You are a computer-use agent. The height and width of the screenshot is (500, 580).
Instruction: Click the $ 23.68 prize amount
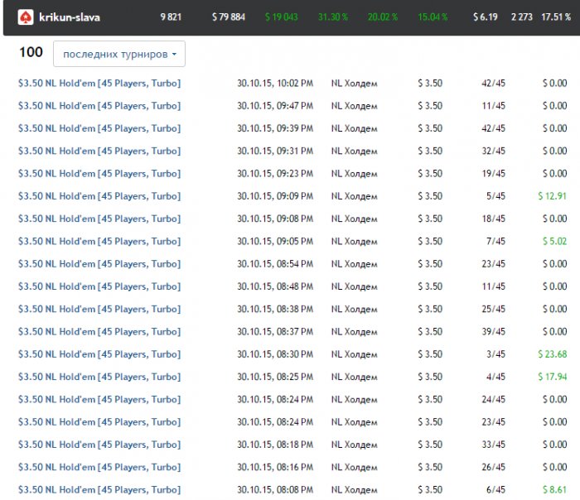(x=553, y=354)
